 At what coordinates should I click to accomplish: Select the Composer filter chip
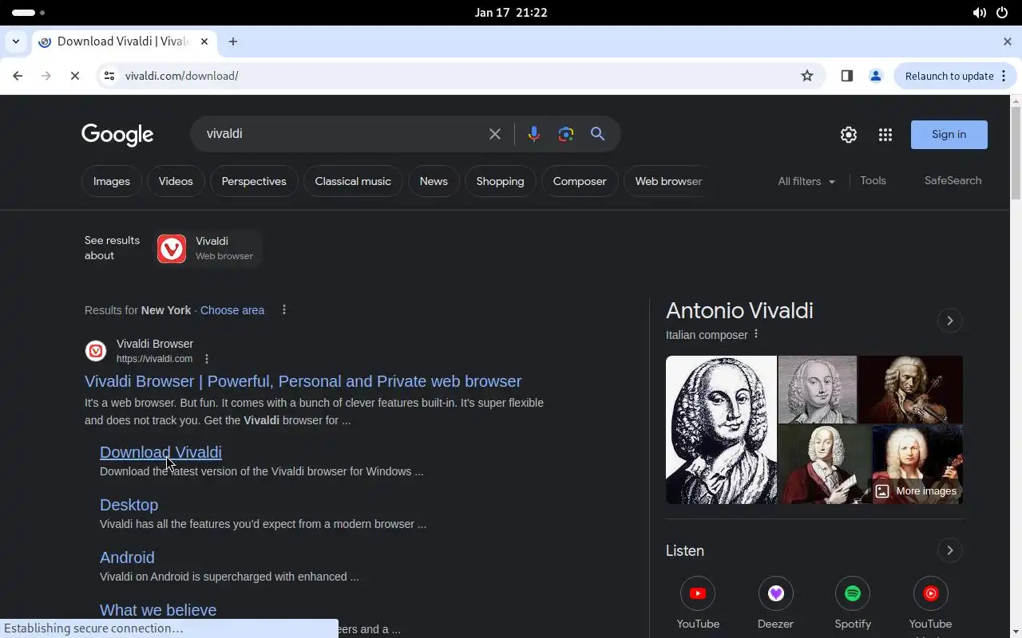tap(580, 181)
